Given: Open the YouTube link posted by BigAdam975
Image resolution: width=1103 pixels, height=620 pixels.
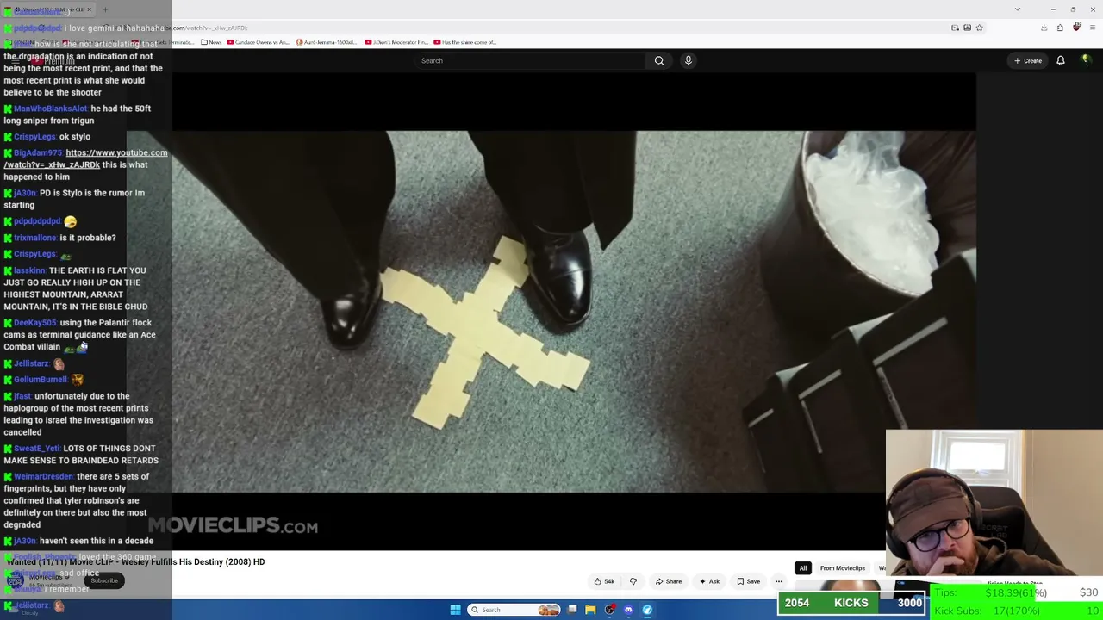Looking at the screenshot, I should click(85, 158).
